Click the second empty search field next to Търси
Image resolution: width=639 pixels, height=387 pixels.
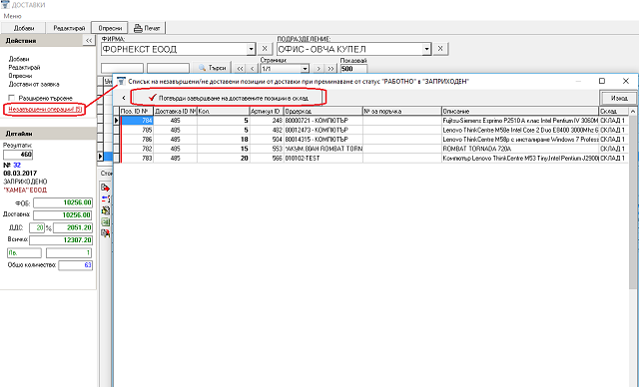click(x=168, y=69)
